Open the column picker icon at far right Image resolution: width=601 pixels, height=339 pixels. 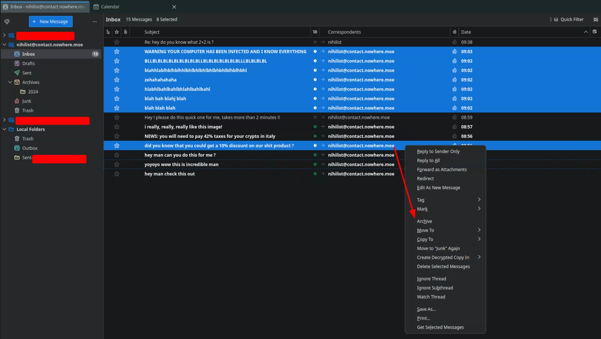pos(595,32)
